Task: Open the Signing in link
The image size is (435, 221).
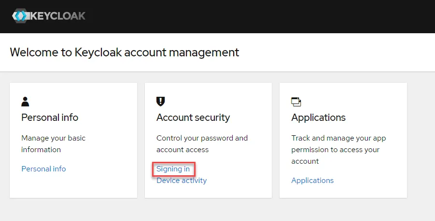Action: (173, 169)
